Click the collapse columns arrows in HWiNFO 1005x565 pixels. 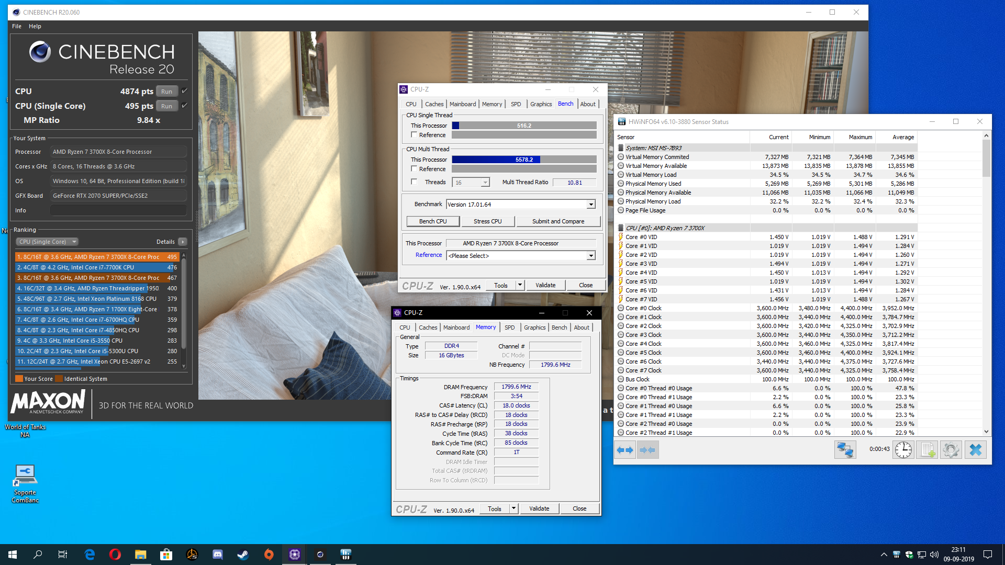point(648,450)
